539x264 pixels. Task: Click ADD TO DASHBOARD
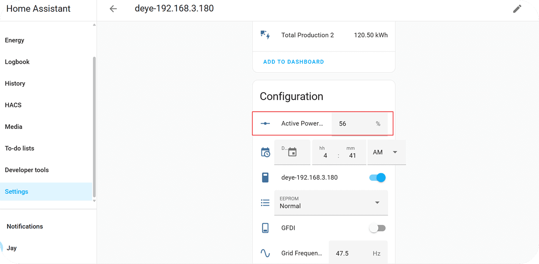point(293,62)
